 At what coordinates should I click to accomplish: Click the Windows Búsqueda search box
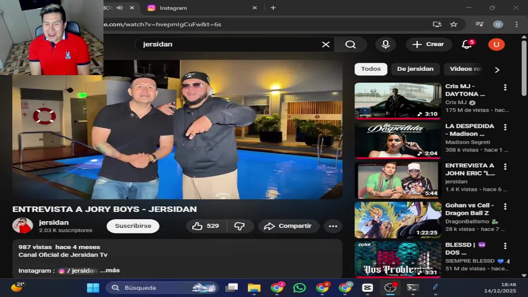(x=162, y=288)
